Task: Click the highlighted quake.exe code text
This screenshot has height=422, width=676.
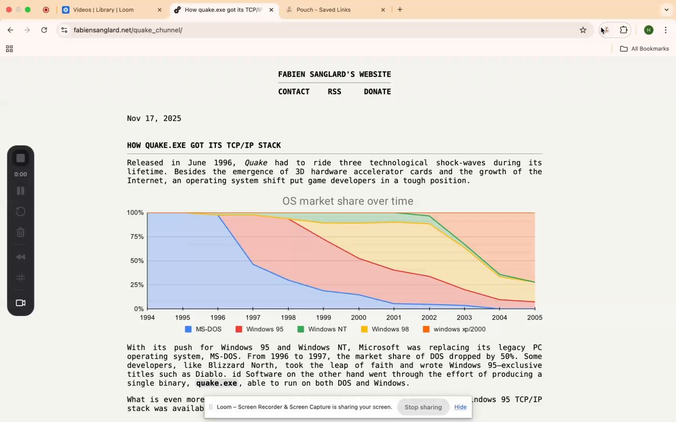Action: click(217, 383)
